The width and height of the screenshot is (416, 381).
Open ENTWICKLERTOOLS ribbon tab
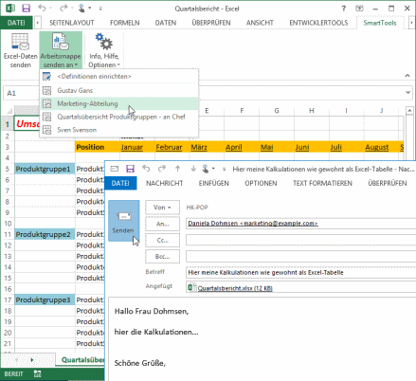(x=318, y=23)
